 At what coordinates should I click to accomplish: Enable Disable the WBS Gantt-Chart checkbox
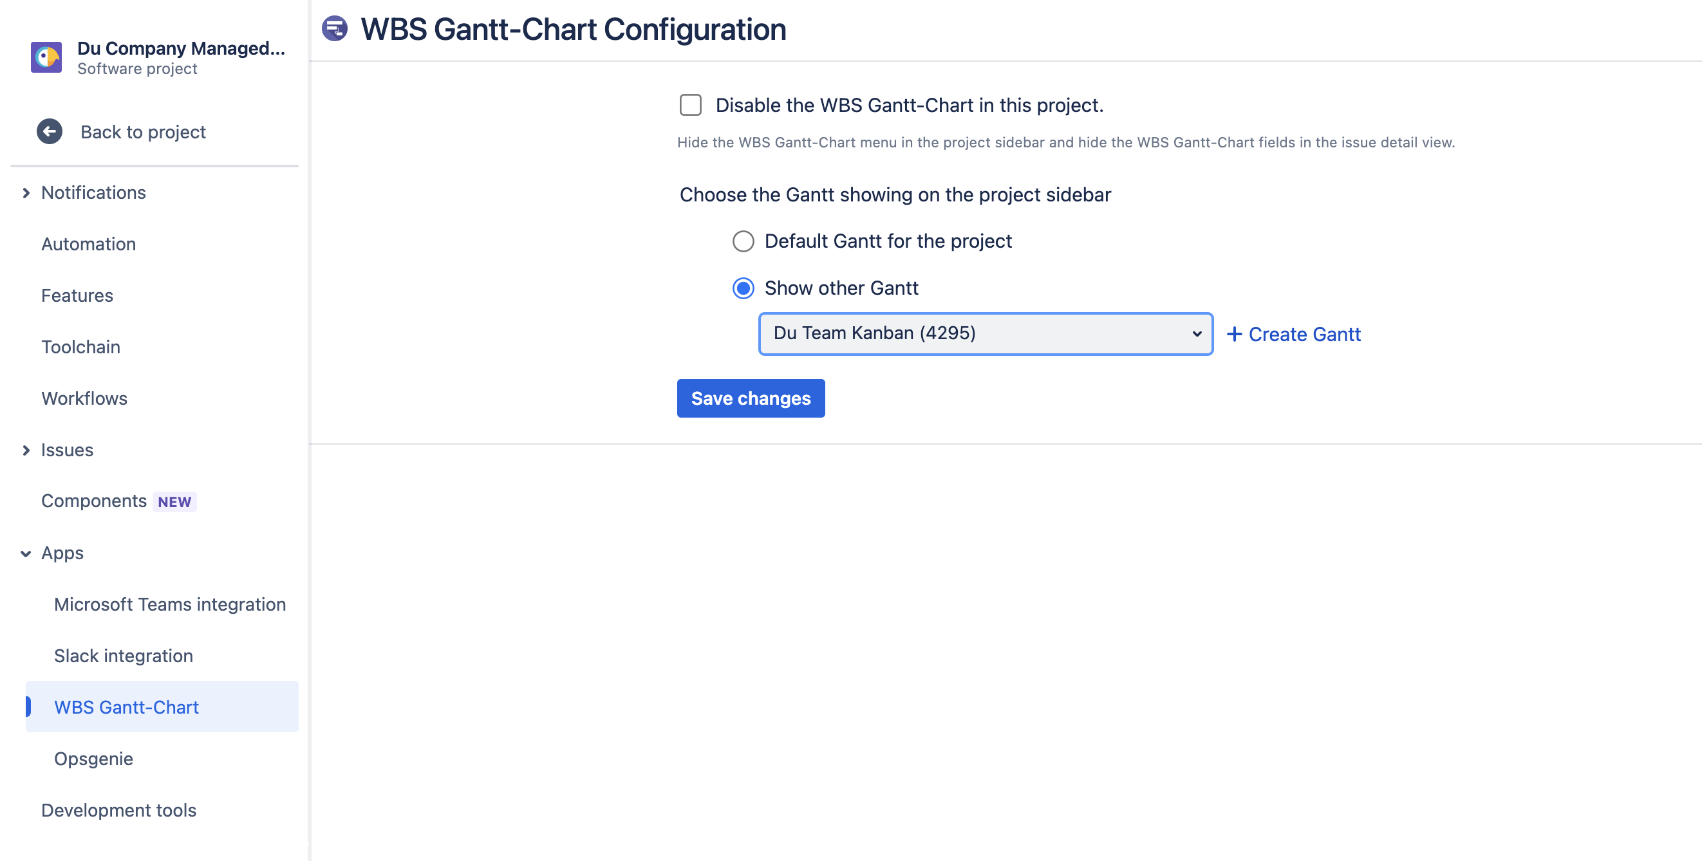click(690, 104)
